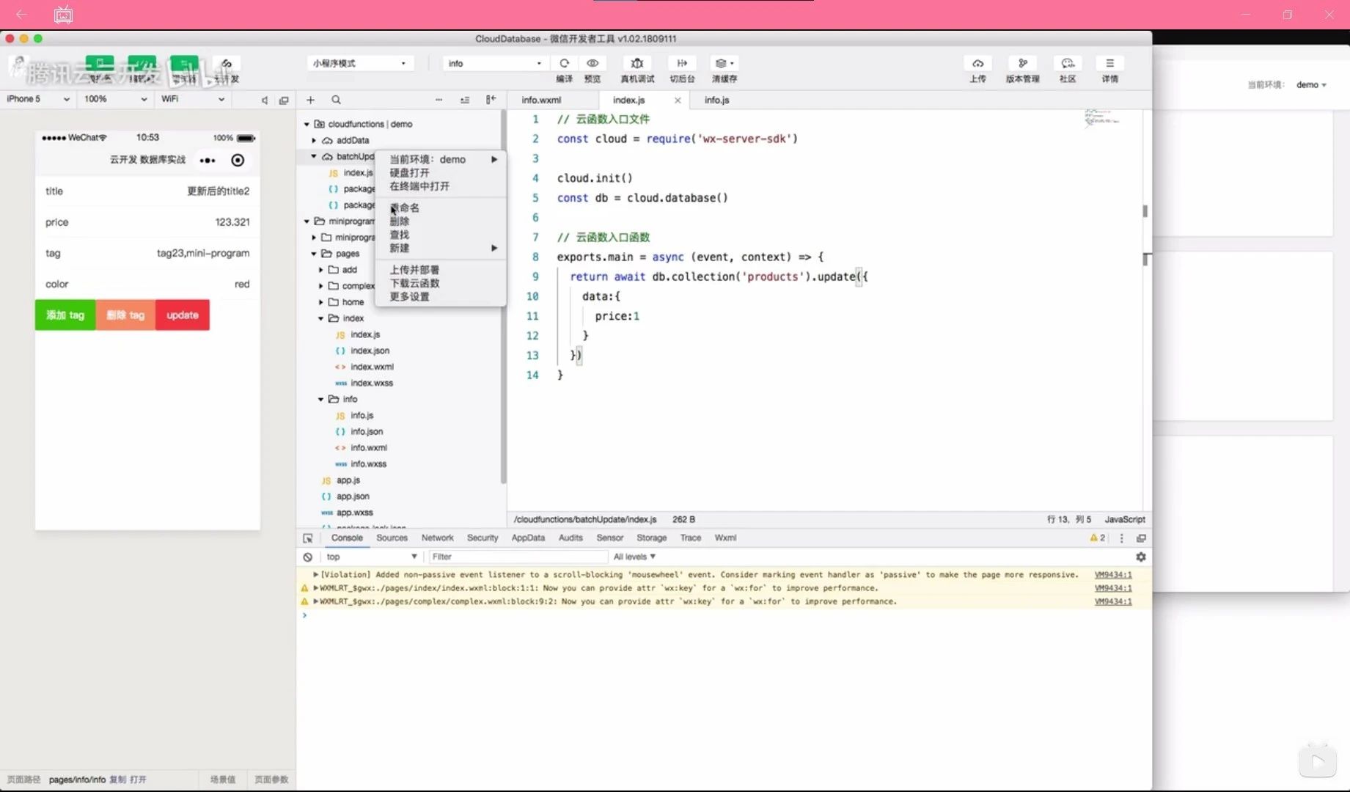Open version management (版本管理) icon
This screenshot has width=1350, height=792.
1022,63
